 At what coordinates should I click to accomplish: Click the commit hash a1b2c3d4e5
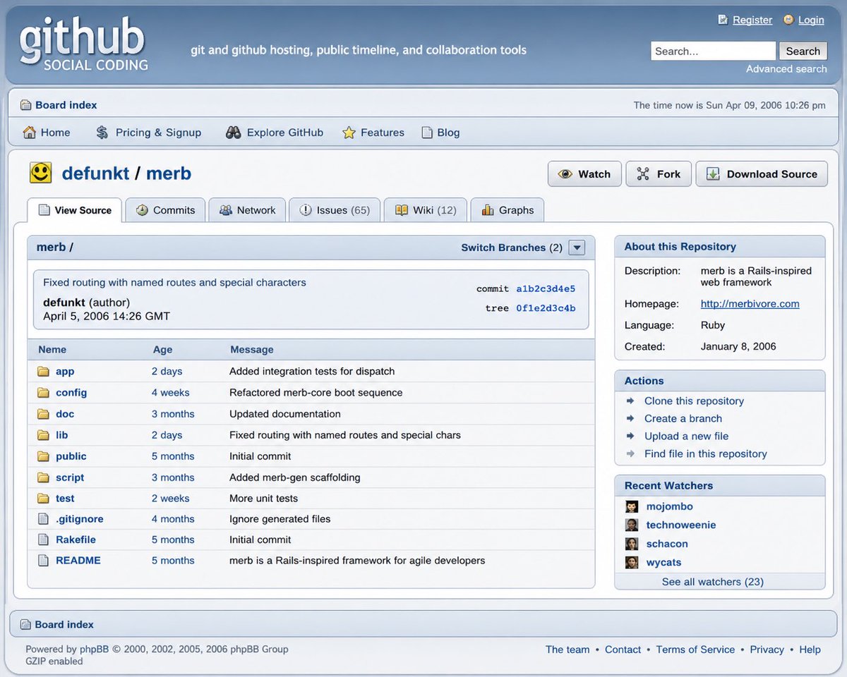[x=546, y=288]
